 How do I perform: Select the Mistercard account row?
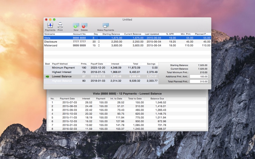tap(64, 45)
